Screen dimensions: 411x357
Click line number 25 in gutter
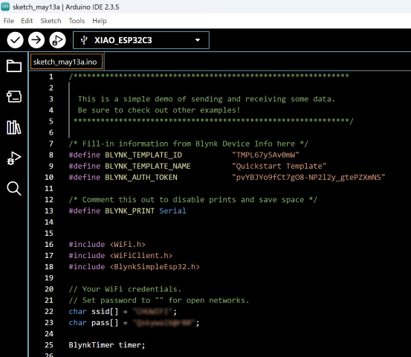pos(49,345)
